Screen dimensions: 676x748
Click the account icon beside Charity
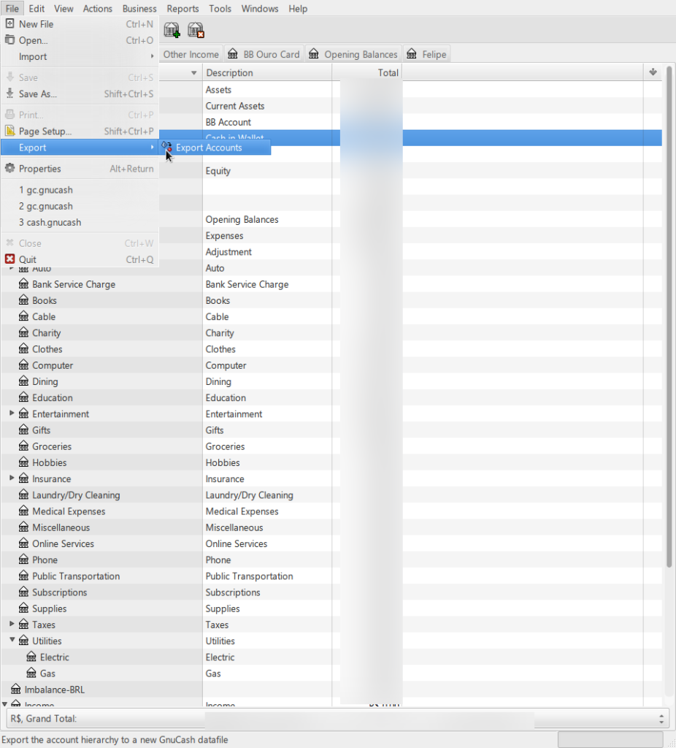point(23,332)
